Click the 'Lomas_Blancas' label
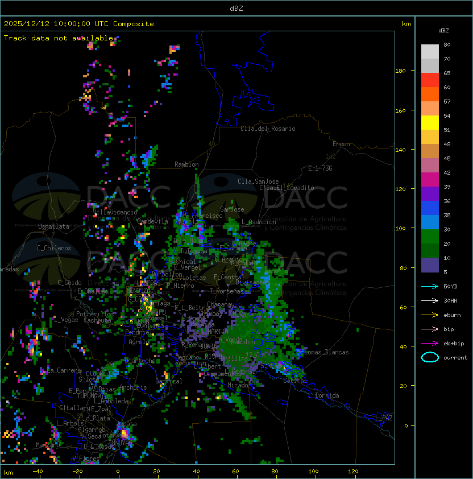Screen dimensions: 473x479 point(326,352)
